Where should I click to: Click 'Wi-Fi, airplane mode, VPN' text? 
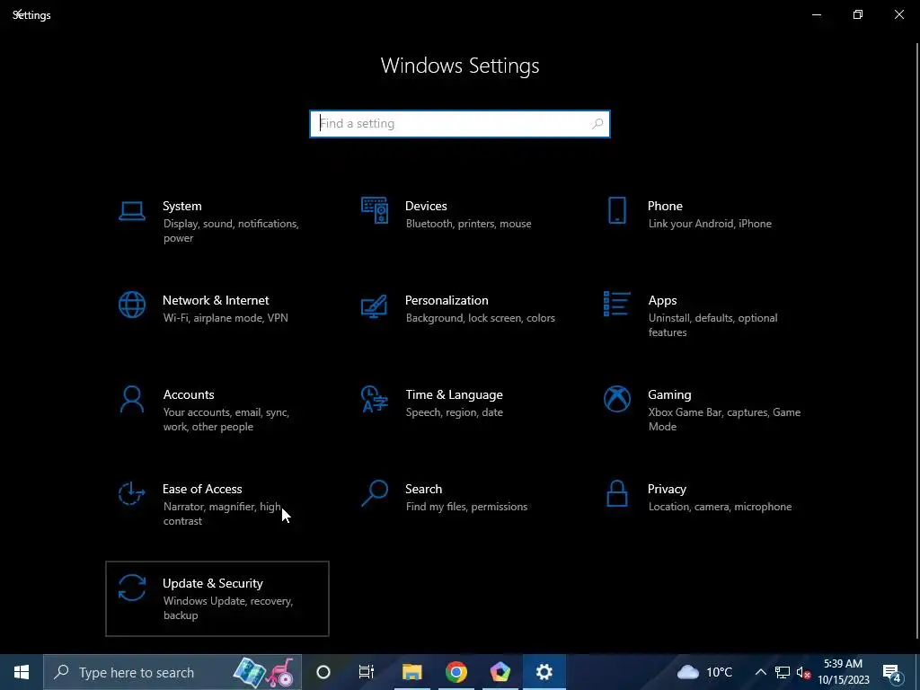(226, 318)
